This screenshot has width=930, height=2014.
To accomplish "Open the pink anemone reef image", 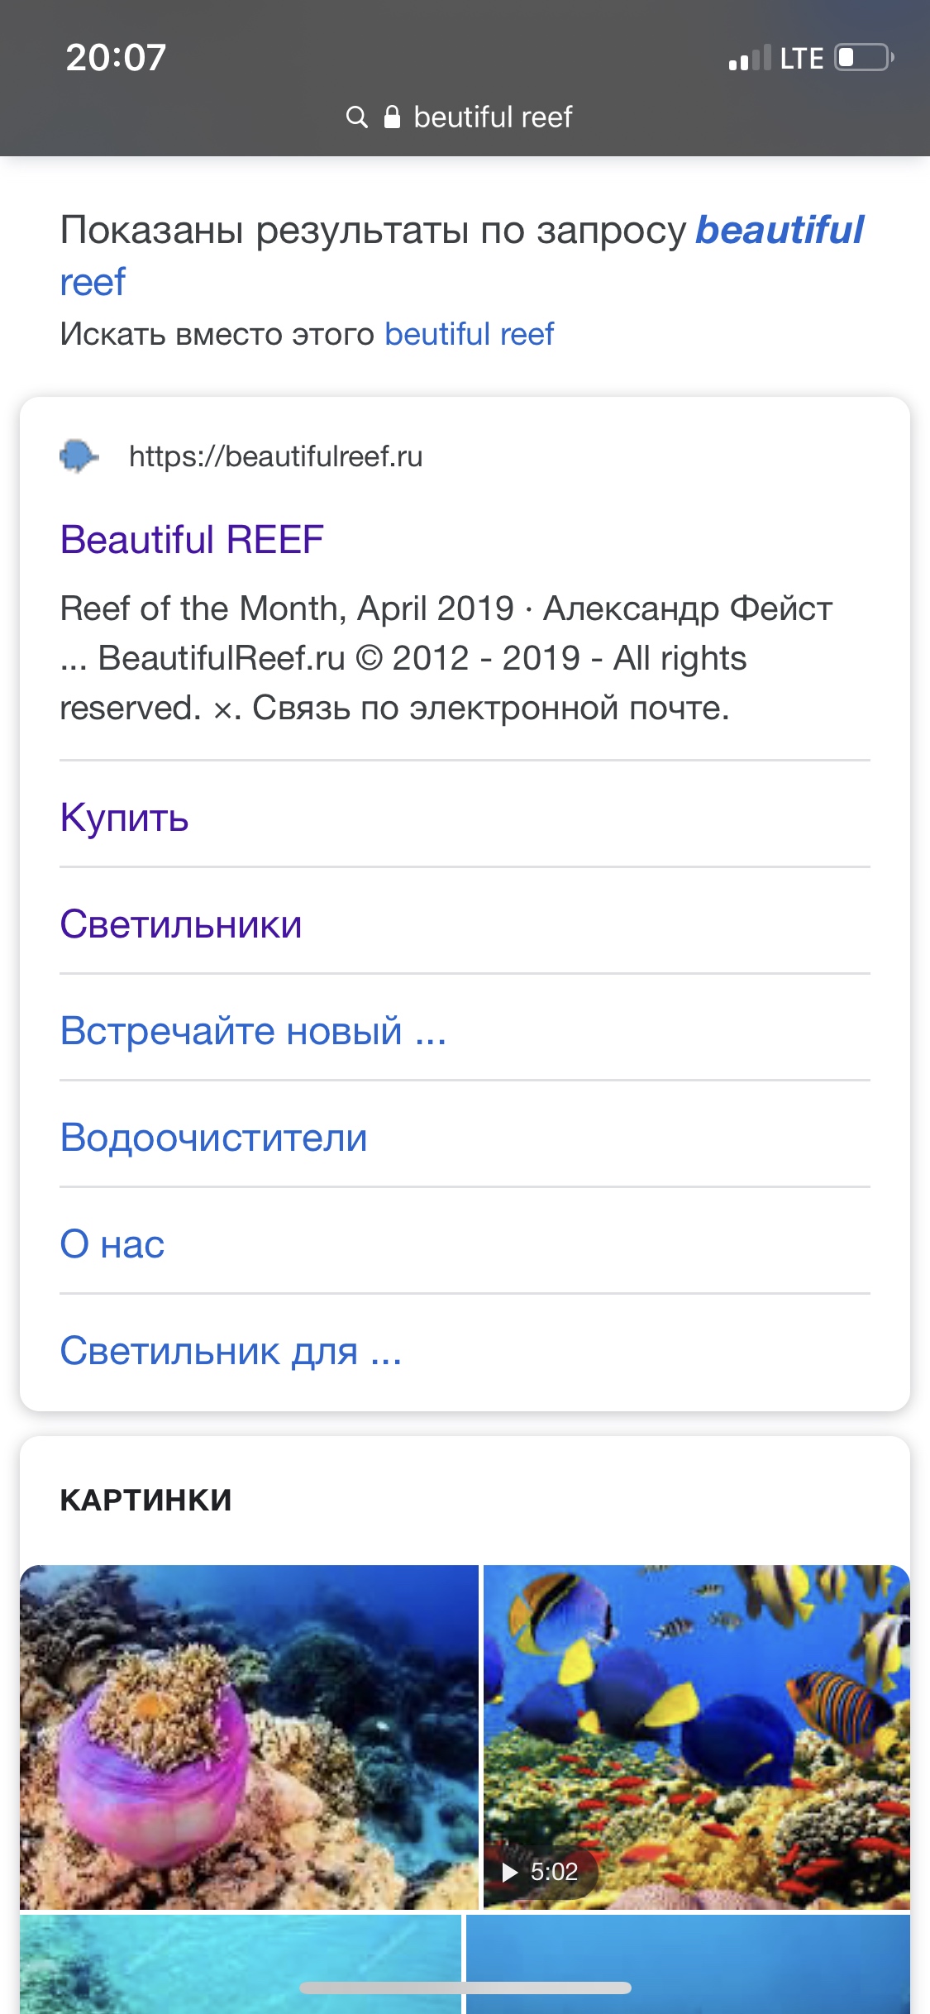I will [249, 1736].
